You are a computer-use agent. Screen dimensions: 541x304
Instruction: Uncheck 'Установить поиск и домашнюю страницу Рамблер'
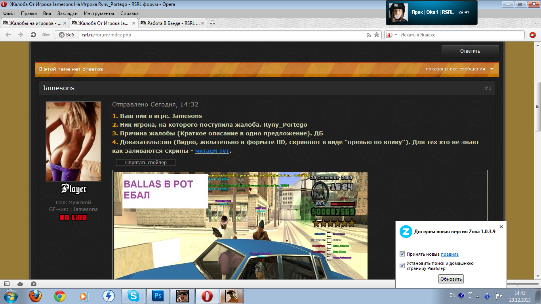coord(402,266)
